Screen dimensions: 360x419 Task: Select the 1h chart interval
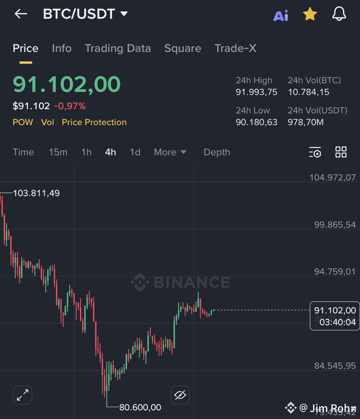point(87,152)
